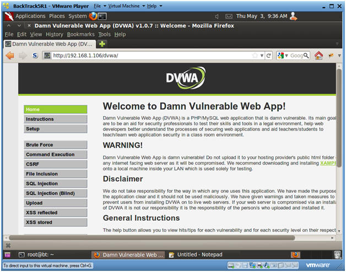Reload the page
Image resolution: width=346 pixels, height=272 pixels.
tap(268, 56)
